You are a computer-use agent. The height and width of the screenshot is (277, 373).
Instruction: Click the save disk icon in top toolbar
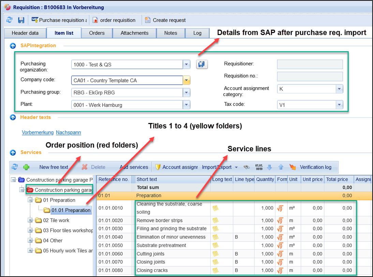tap(21, 20)
